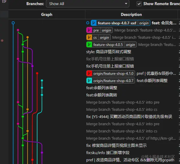Click the Description column header

[131, 14]
